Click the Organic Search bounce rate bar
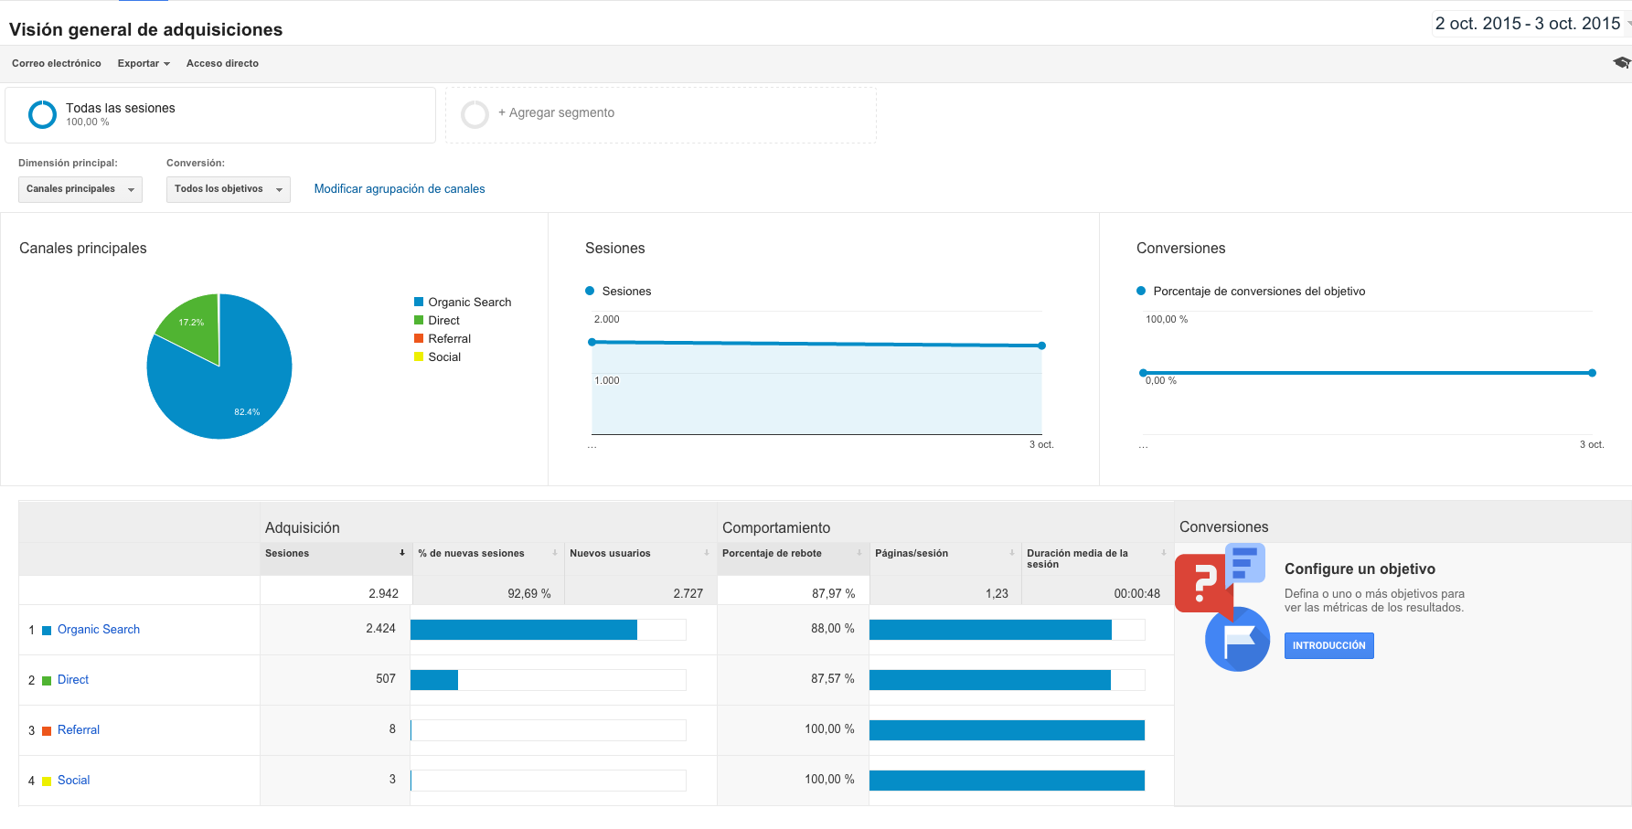This screenshot has width=1632, height=829. [990, 630]
